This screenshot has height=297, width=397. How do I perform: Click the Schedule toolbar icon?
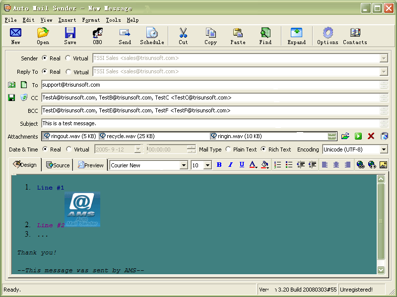point(152,36)
